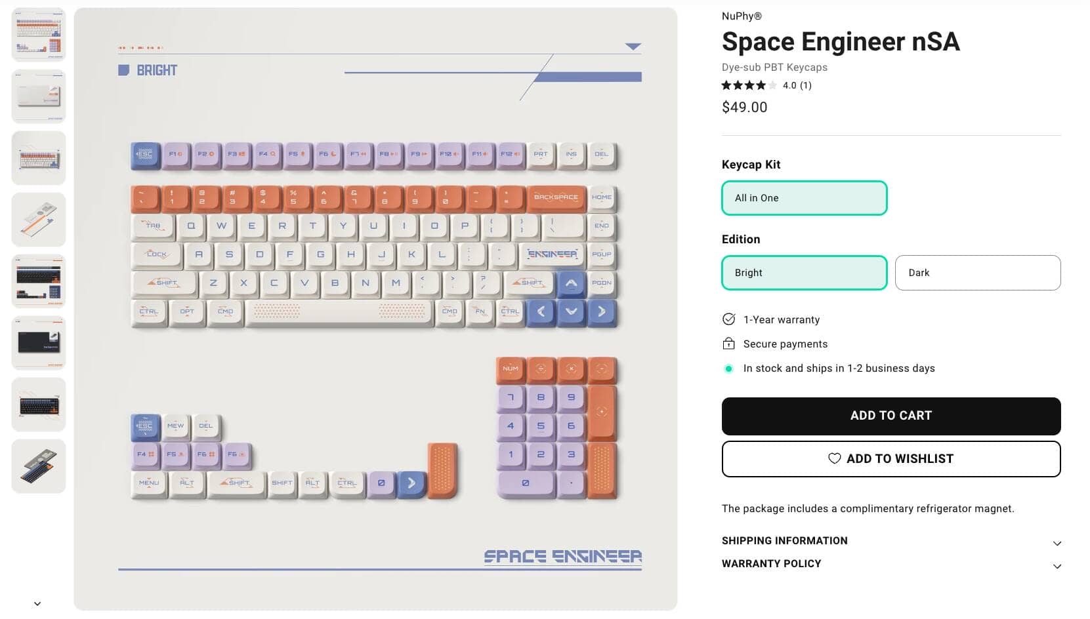The image size is (1090, 619).
Task: Click the 1-Year warranty checkmark icon
Action: [728, 319]
